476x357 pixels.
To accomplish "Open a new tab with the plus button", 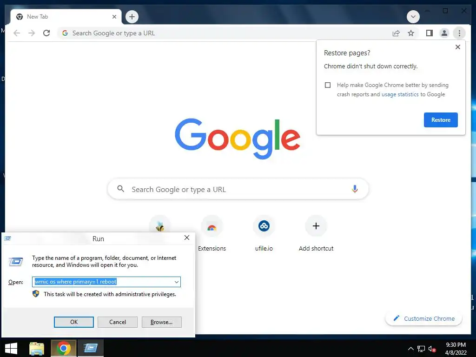I will [132, 17].
